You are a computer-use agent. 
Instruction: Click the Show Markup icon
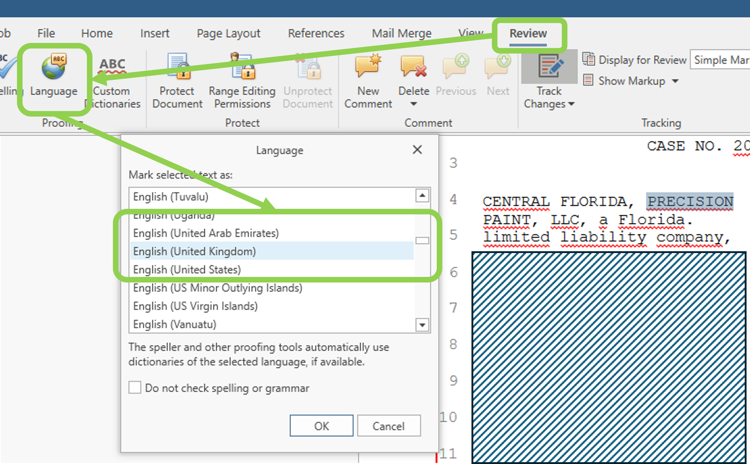coord(588,80)
